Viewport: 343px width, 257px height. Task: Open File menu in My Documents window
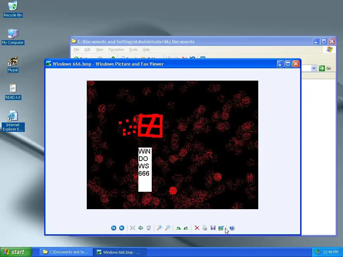[x=76, y=50]
